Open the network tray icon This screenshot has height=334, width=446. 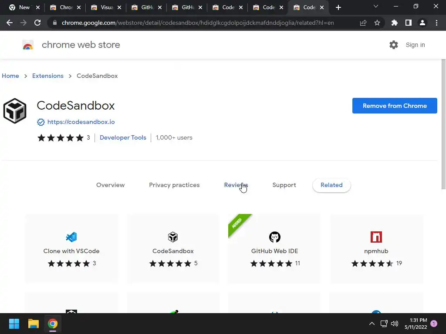(x=384, y=324)
